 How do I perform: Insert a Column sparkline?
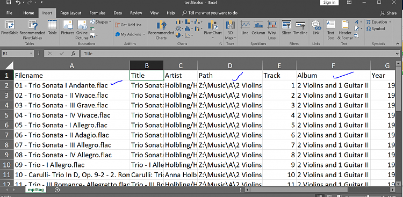[258, 27]
